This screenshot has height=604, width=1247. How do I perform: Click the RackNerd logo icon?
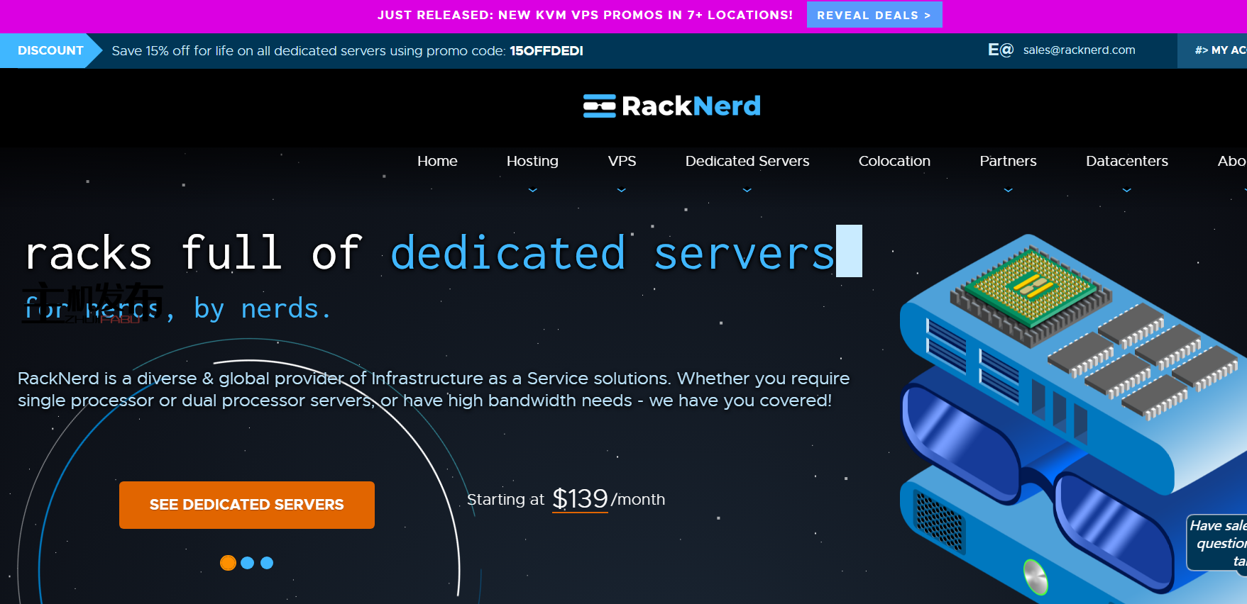[599, 106]
